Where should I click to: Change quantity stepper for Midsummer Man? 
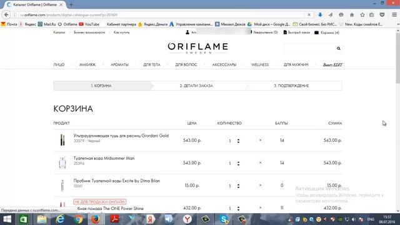click(238, 163)
